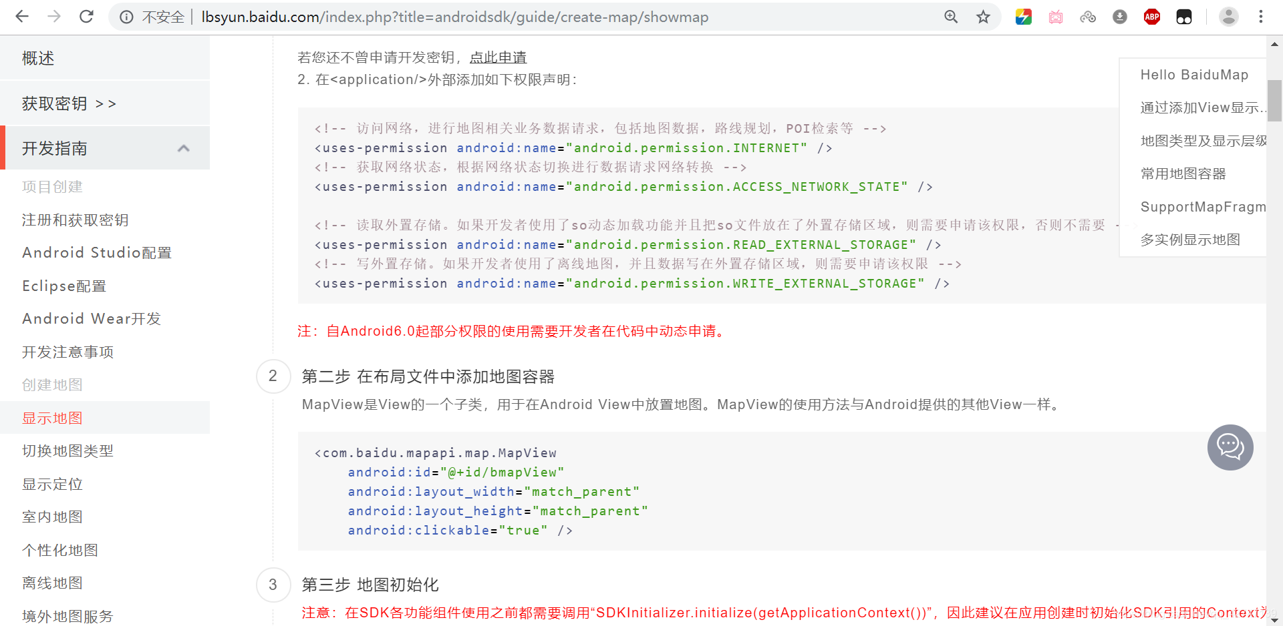Jump to 常用地图容器 section

1183,174
